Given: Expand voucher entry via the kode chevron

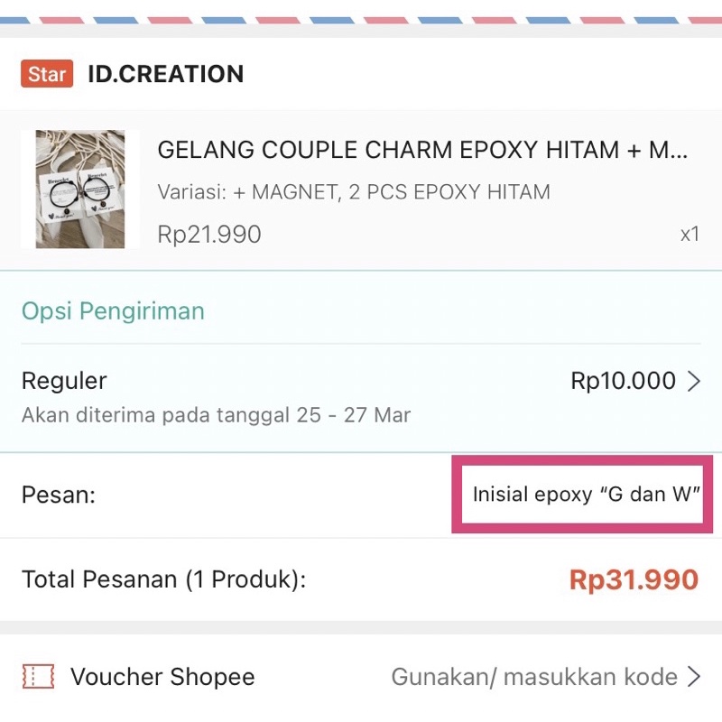Looking at the screenshot, I should pyautogui.click(x=693, y=677).
